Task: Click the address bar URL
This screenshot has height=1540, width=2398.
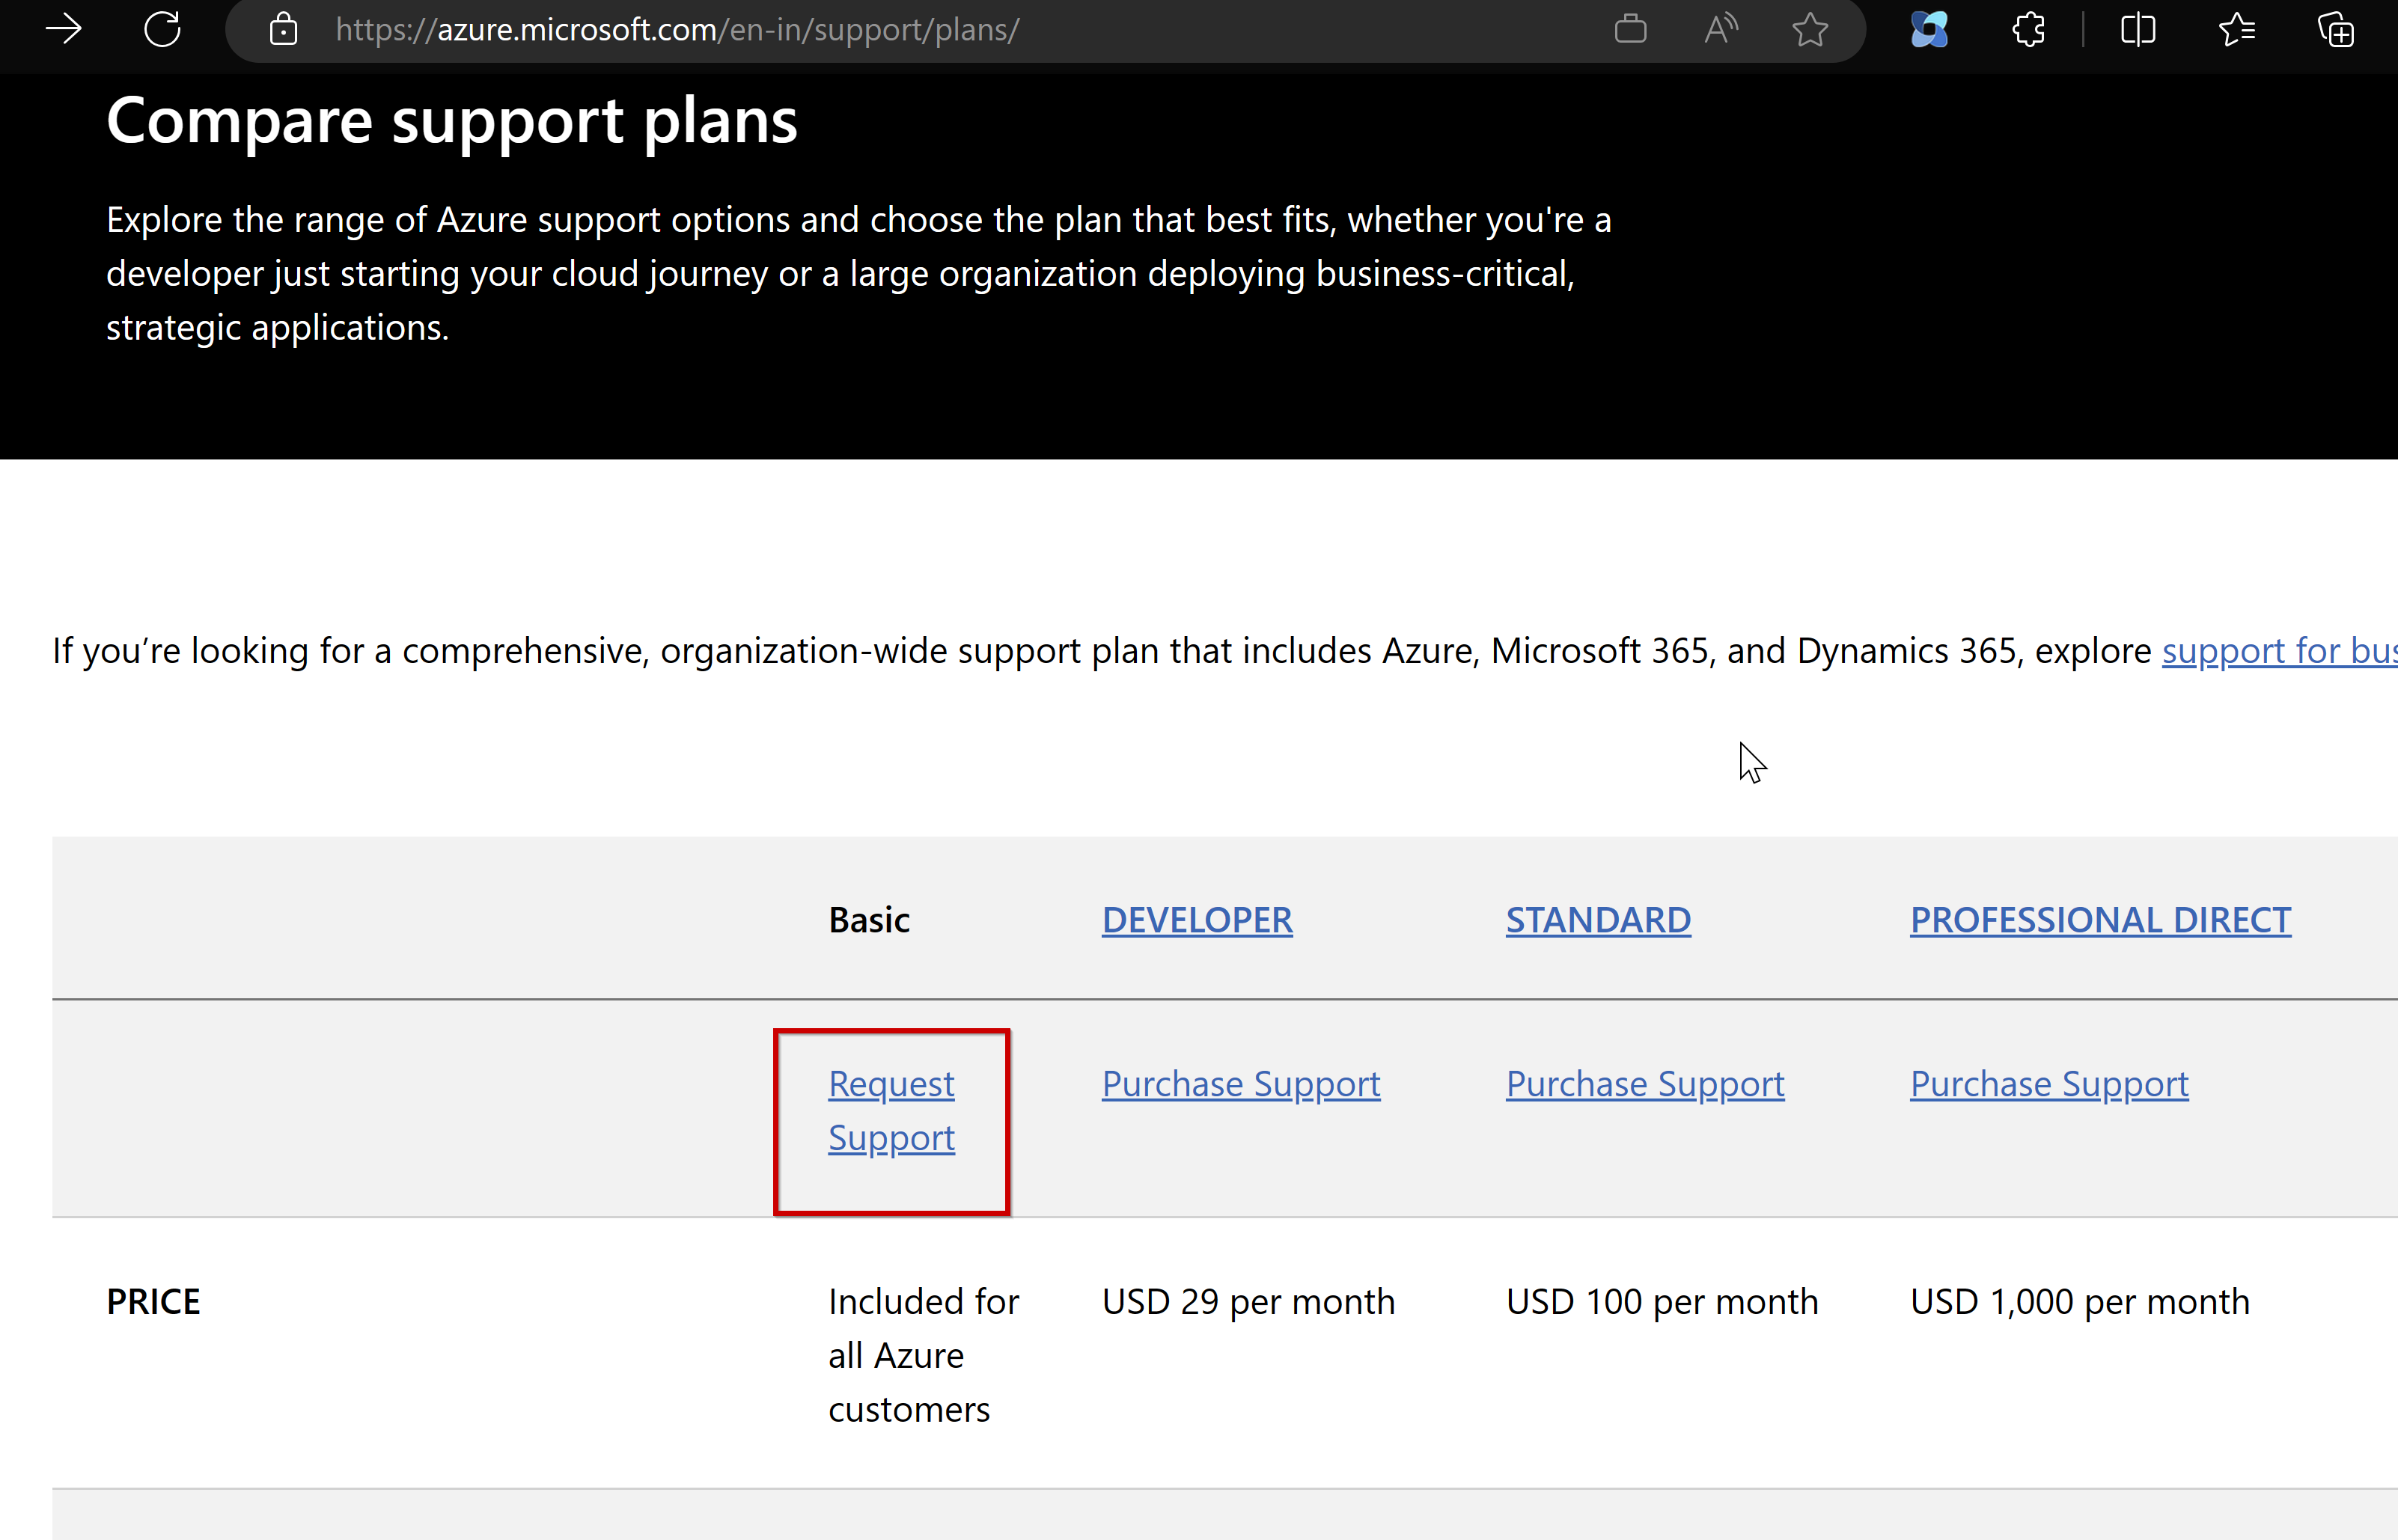Action: pos(678,29)
